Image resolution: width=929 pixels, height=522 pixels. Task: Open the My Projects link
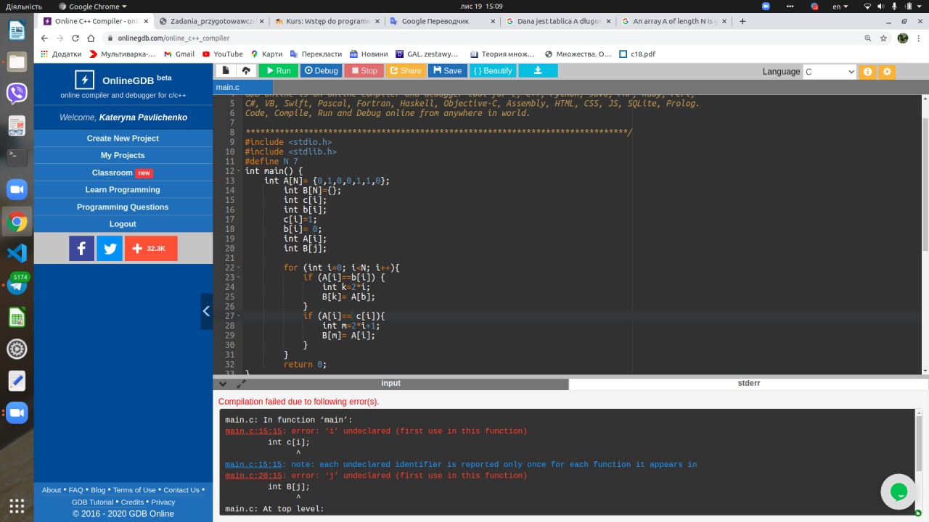click(x=123, y=155)
